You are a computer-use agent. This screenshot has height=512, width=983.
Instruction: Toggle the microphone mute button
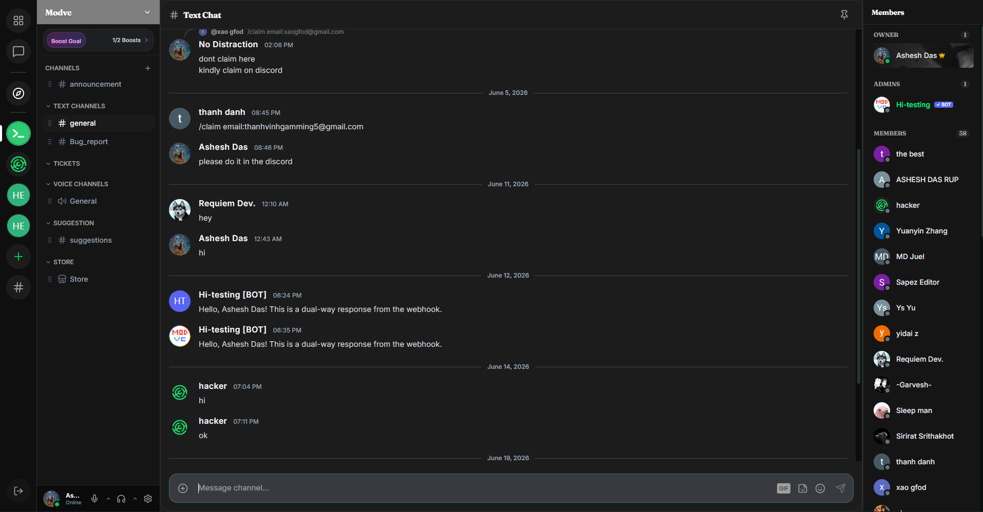94,499
